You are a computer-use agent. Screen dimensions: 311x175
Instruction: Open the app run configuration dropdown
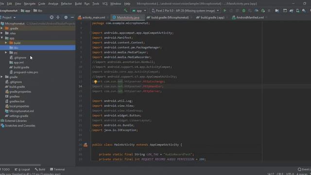[x=139, y=11]
